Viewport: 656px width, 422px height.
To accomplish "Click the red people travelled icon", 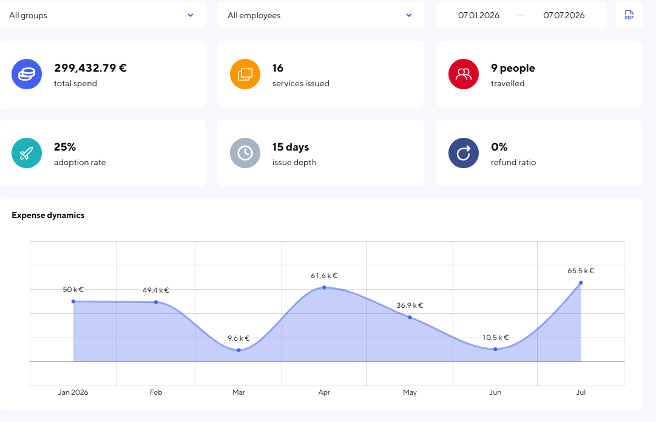I will 464,74.
